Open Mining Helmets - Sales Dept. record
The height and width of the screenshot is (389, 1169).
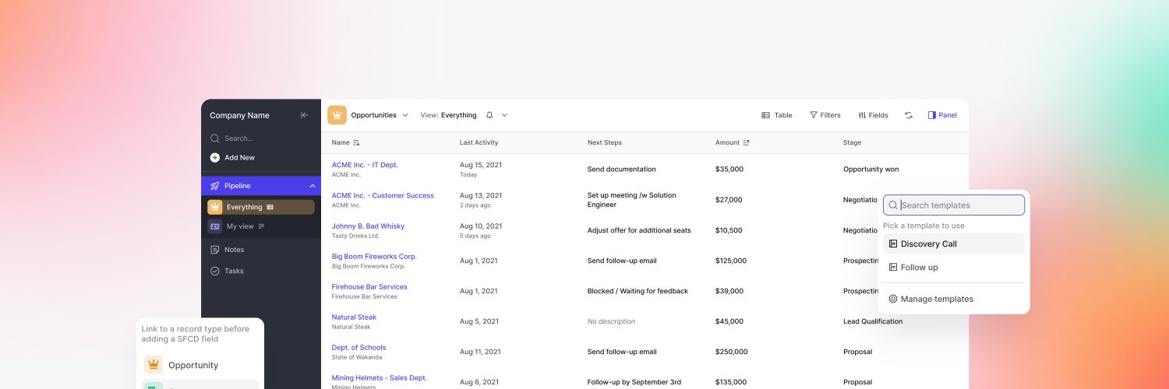click(x=379, y=377)
